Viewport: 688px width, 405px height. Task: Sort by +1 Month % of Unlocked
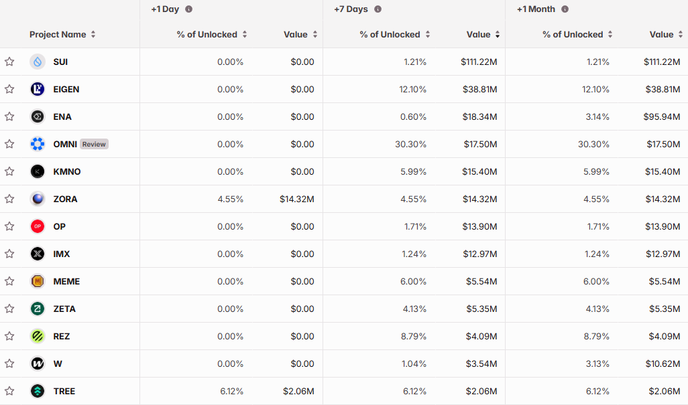pos(577,35)
